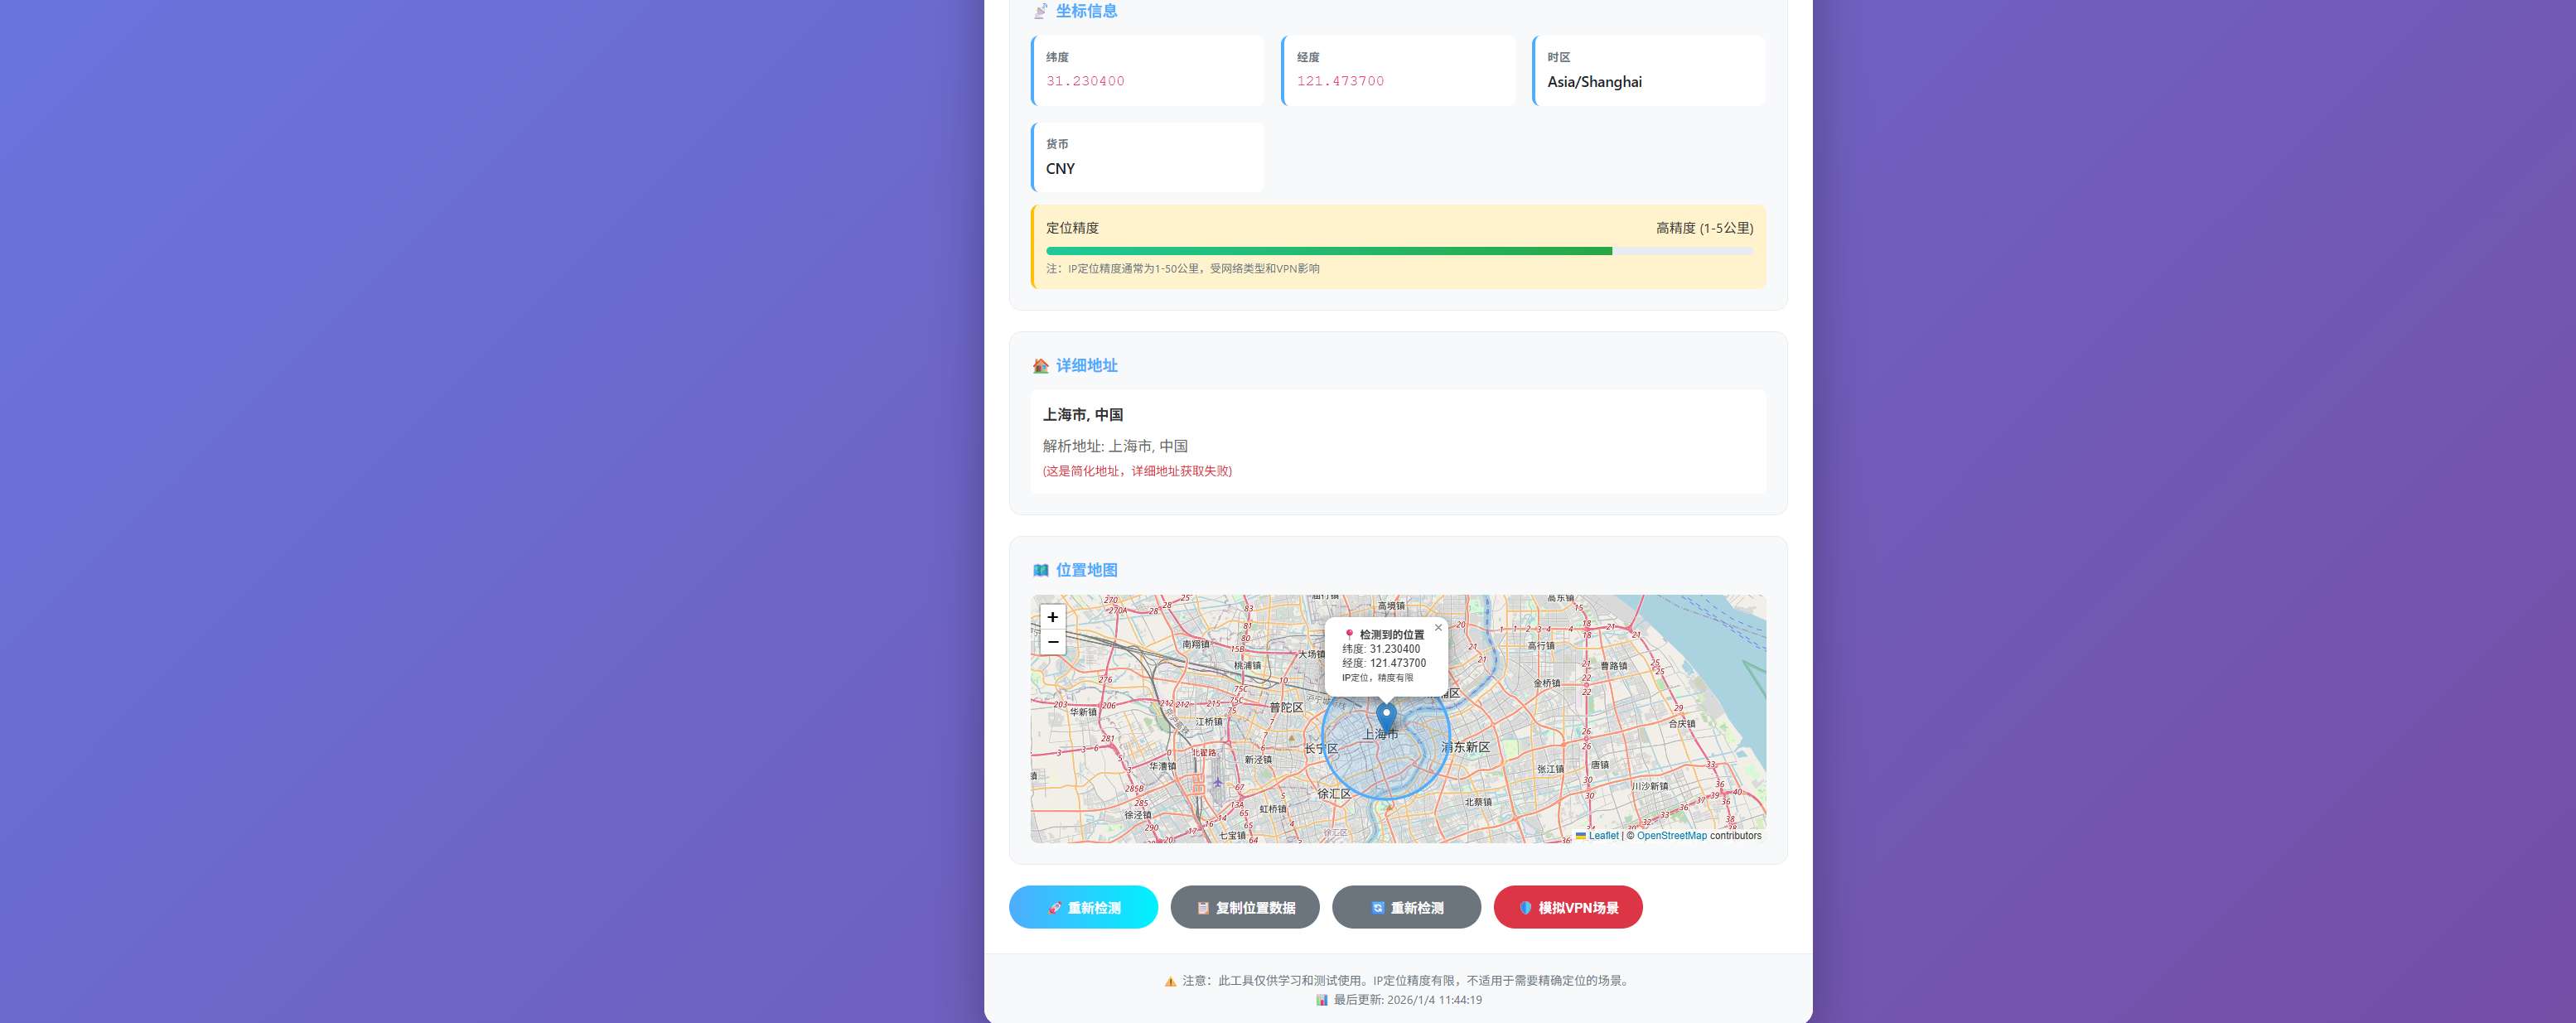Viewport: 2576px width, 1023px height.
Task: Click the 定位精度 label
Action: click(x=1072, y=228)
